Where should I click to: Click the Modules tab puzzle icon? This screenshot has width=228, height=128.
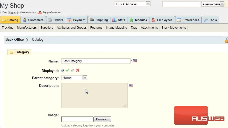[x=132, y=20]
